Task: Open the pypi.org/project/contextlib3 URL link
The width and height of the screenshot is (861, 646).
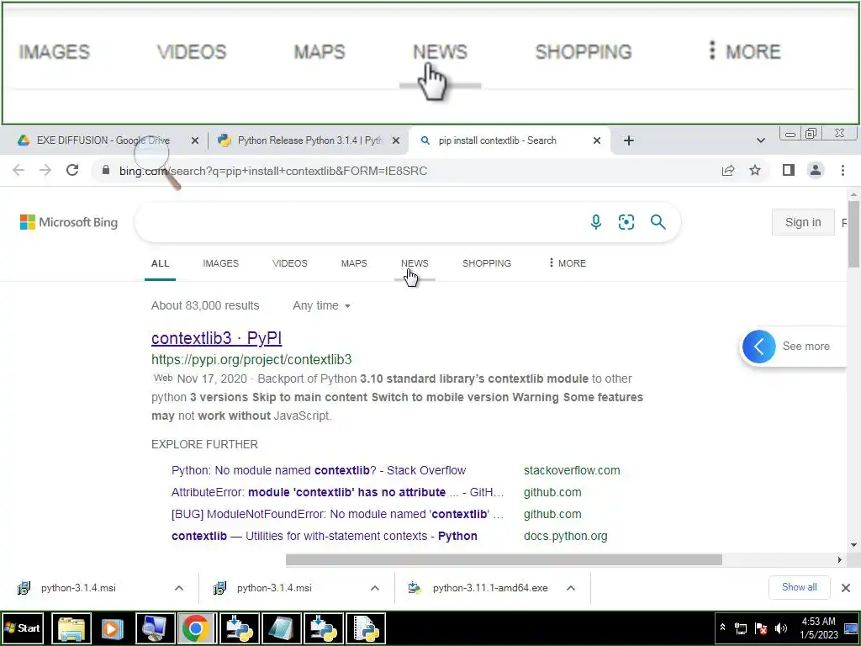Action: point(251,359)
